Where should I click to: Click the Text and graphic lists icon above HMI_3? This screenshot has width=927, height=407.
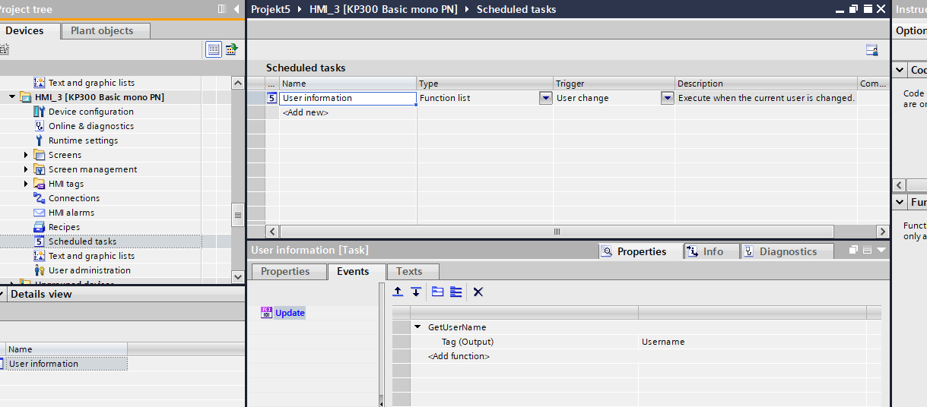click(40, 83)
